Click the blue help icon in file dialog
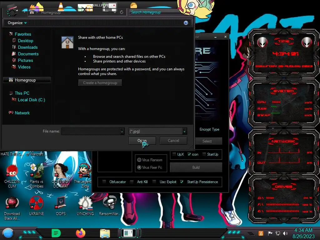 tap(186, 23)
